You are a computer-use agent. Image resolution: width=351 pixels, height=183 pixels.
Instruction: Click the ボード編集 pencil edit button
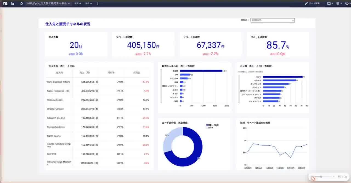312,4
